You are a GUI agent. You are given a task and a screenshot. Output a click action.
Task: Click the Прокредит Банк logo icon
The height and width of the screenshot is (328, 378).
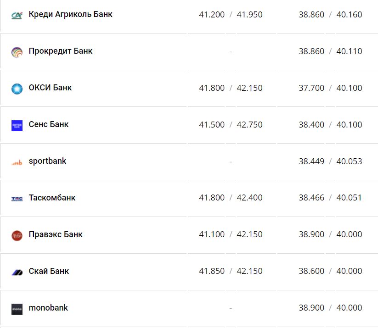click(x=17, y=52)
